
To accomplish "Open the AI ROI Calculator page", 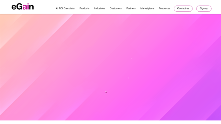I will [x=65, y=8].
